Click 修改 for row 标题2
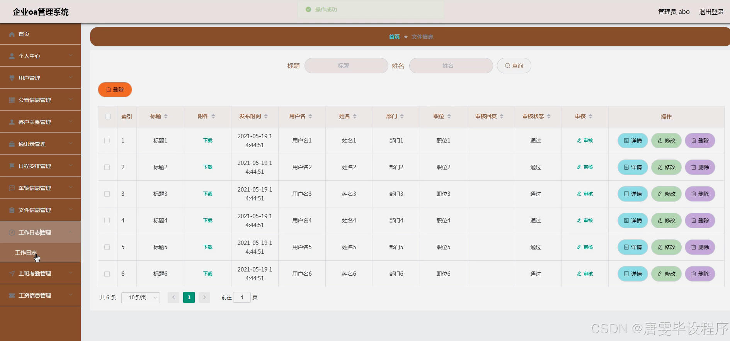Viewport: 730px width, 341px height. click(x=666, y=167)
